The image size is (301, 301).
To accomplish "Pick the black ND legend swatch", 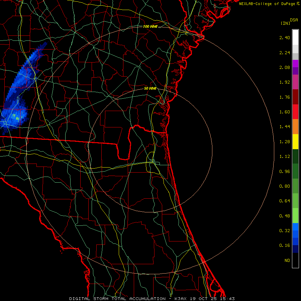I will tap(295, 260).
